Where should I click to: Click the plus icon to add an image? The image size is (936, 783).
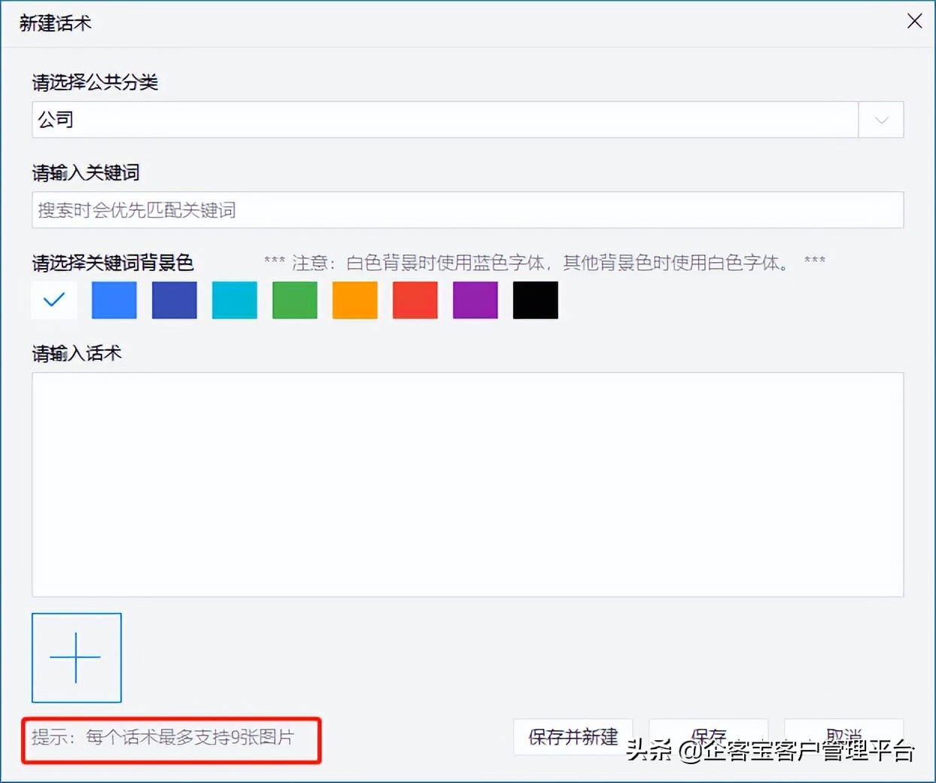76,657
